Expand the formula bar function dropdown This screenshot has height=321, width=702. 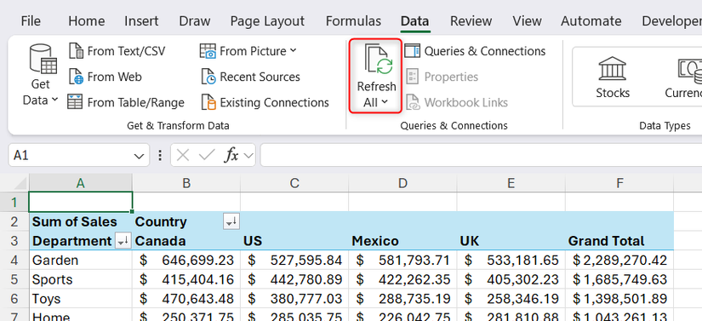pyautogui.click(x=248, y=156)
